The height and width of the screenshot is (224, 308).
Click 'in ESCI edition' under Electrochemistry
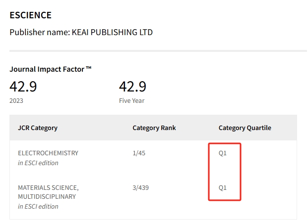pos(38,163)
